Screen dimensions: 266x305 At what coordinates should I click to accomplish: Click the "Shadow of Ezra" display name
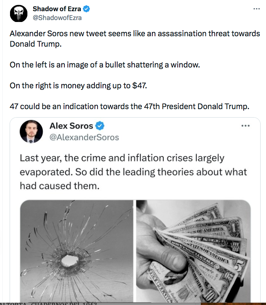(57, 9)
